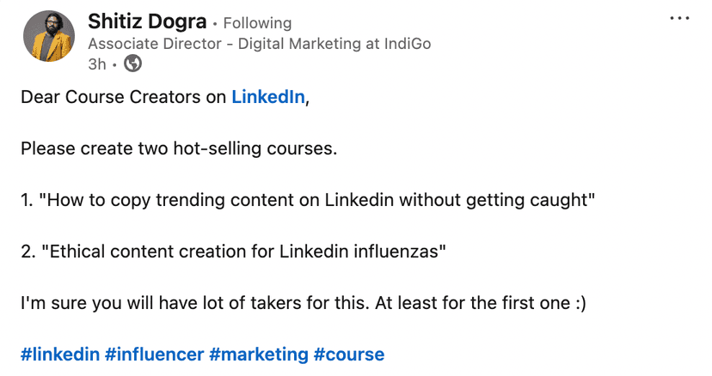Open the blue LinkedIn mention link
The height and width of the screenshot is (376, 712).
[x=267, y=97]
